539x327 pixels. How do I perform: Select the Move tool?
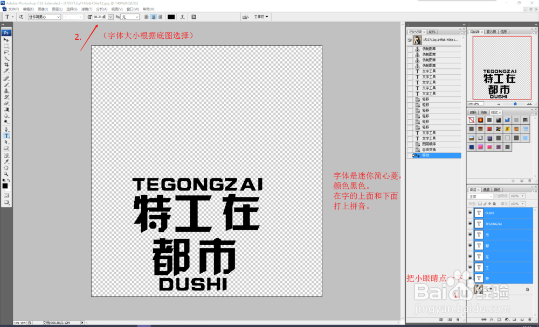pyautogui.click(x=6, y=40)
